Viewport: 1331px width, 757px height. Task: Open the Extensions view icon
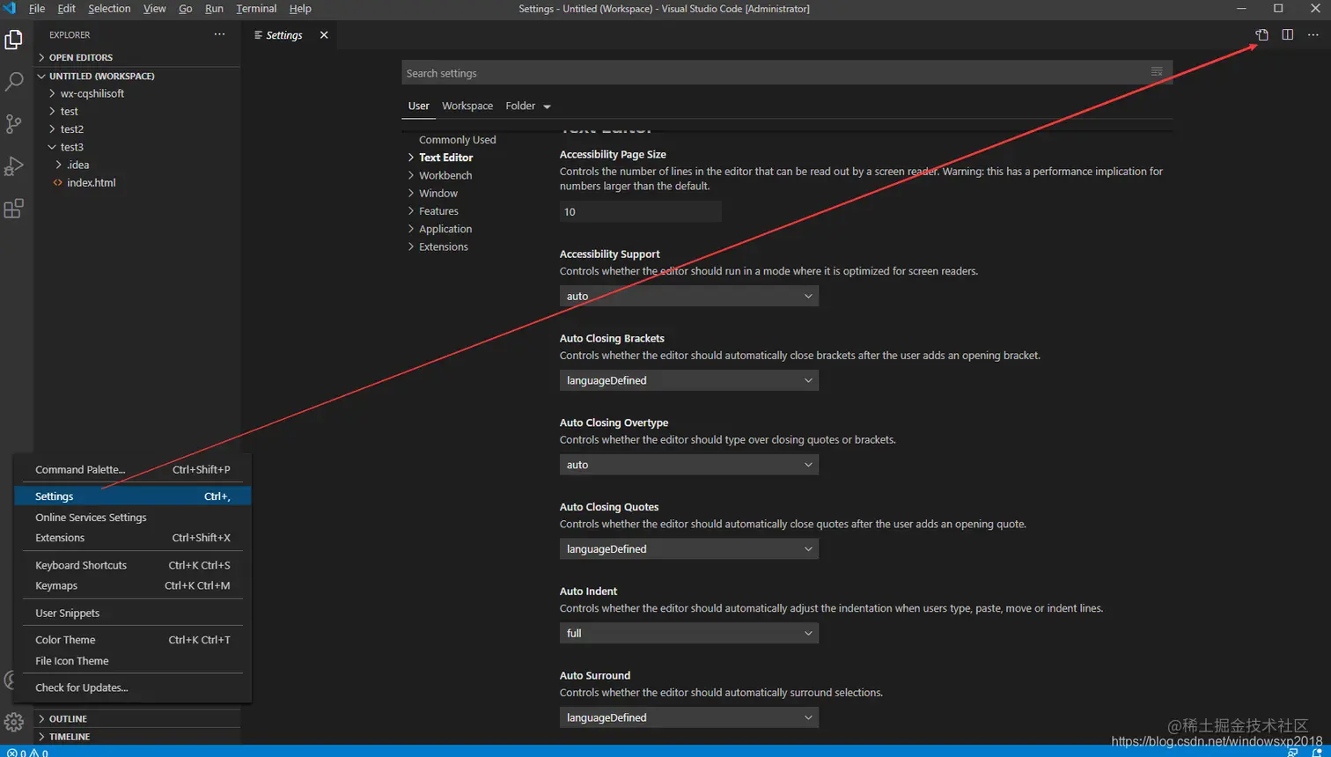click(14, 209)
